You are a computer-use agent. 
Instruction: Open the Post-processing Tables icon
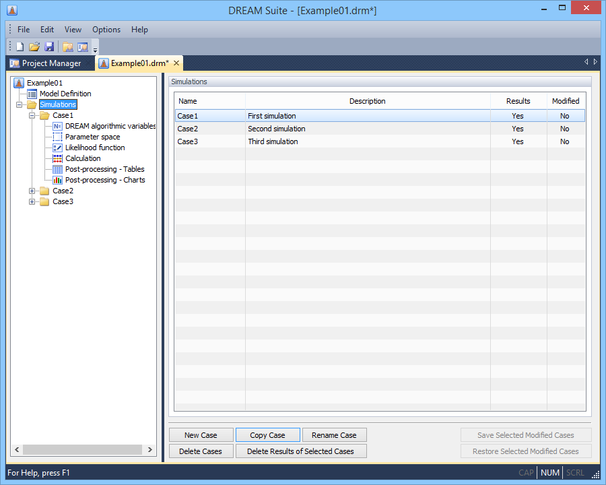[x=58, y=169]
